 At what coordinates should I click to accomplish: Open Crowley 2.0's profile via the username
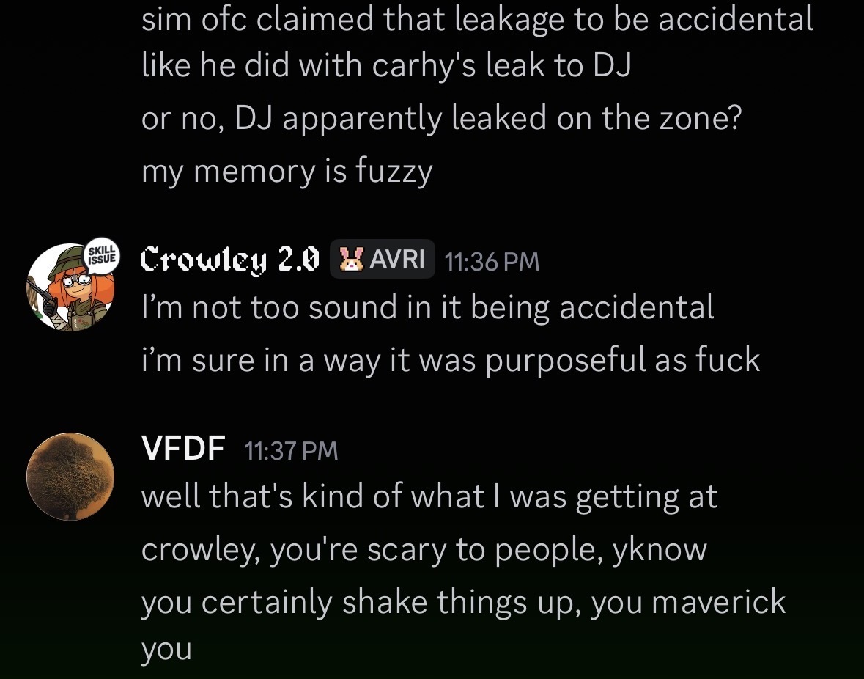tap(230, 260)
